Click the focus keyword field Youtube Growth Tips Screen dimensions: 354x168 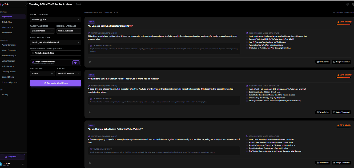pyautogui.click(x=56, y=53)
